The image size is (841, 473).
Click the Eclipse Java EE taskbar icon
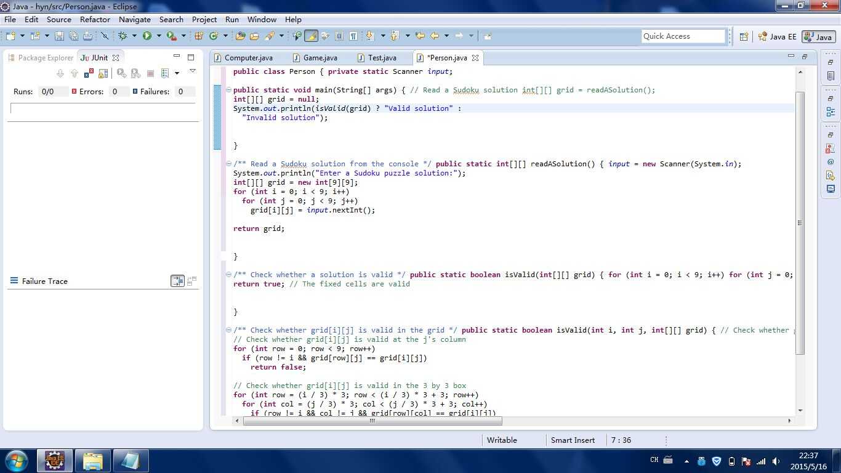click(x=55, y=461)
